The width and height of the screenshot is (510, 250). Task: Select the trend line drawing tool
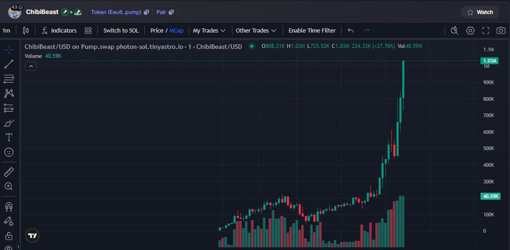(9, 64)
